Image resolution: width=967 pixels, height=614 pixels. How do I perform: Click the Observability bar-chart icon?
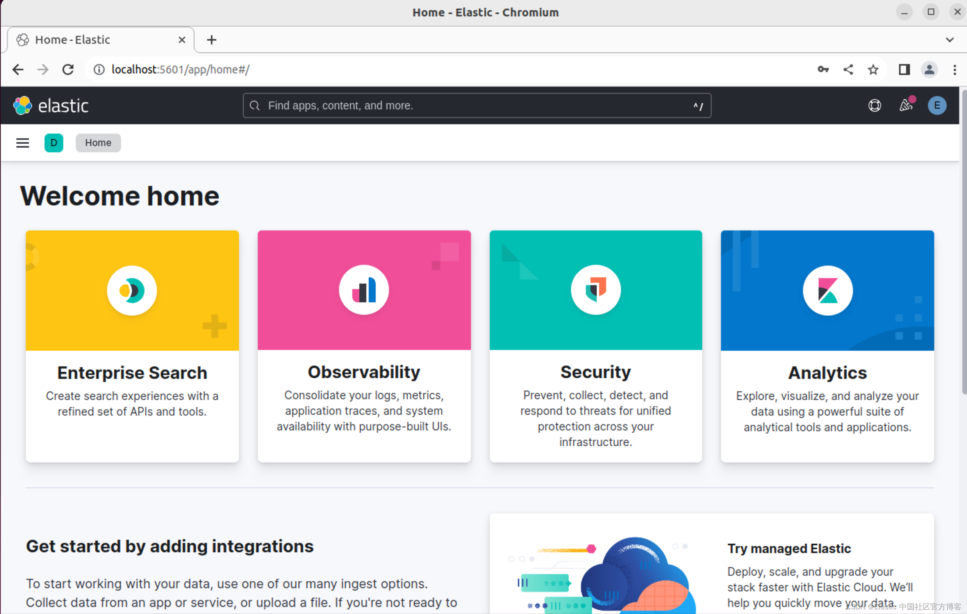pyautogui.click(x=364, y=290)
